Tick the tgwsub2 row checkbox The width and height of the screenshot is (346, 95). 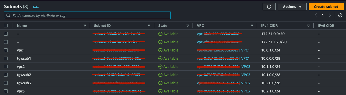click(6, 75)
